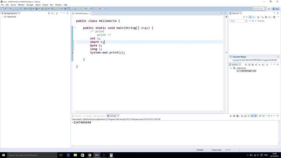Click the Windows Start button
The height and width of the screenshot is (158, 281).
4,155
